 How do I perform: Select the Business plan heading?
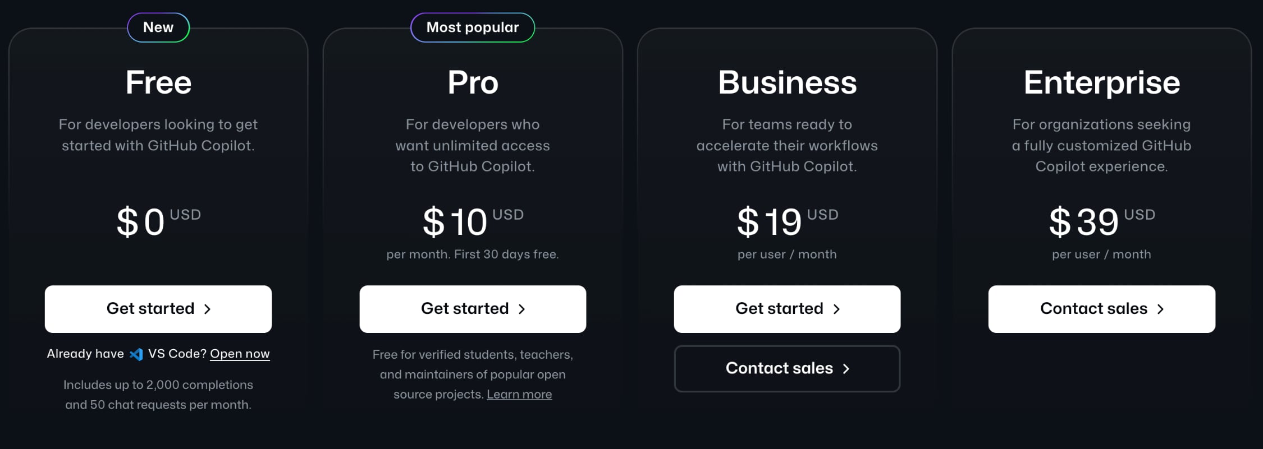tap(787, 82)
